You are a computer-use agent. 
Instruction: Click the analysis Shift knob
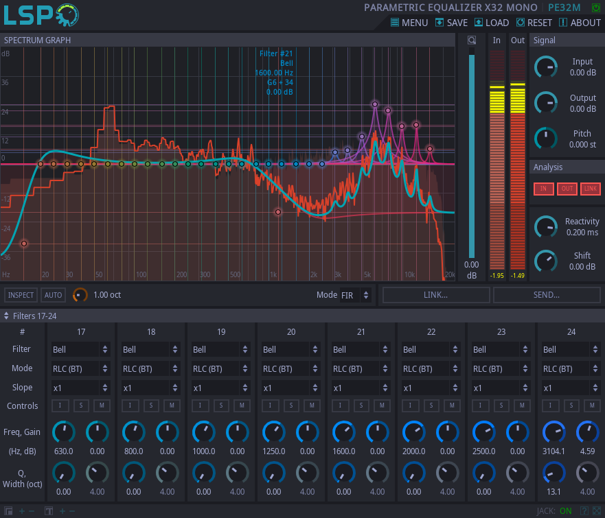coord(546,261)
